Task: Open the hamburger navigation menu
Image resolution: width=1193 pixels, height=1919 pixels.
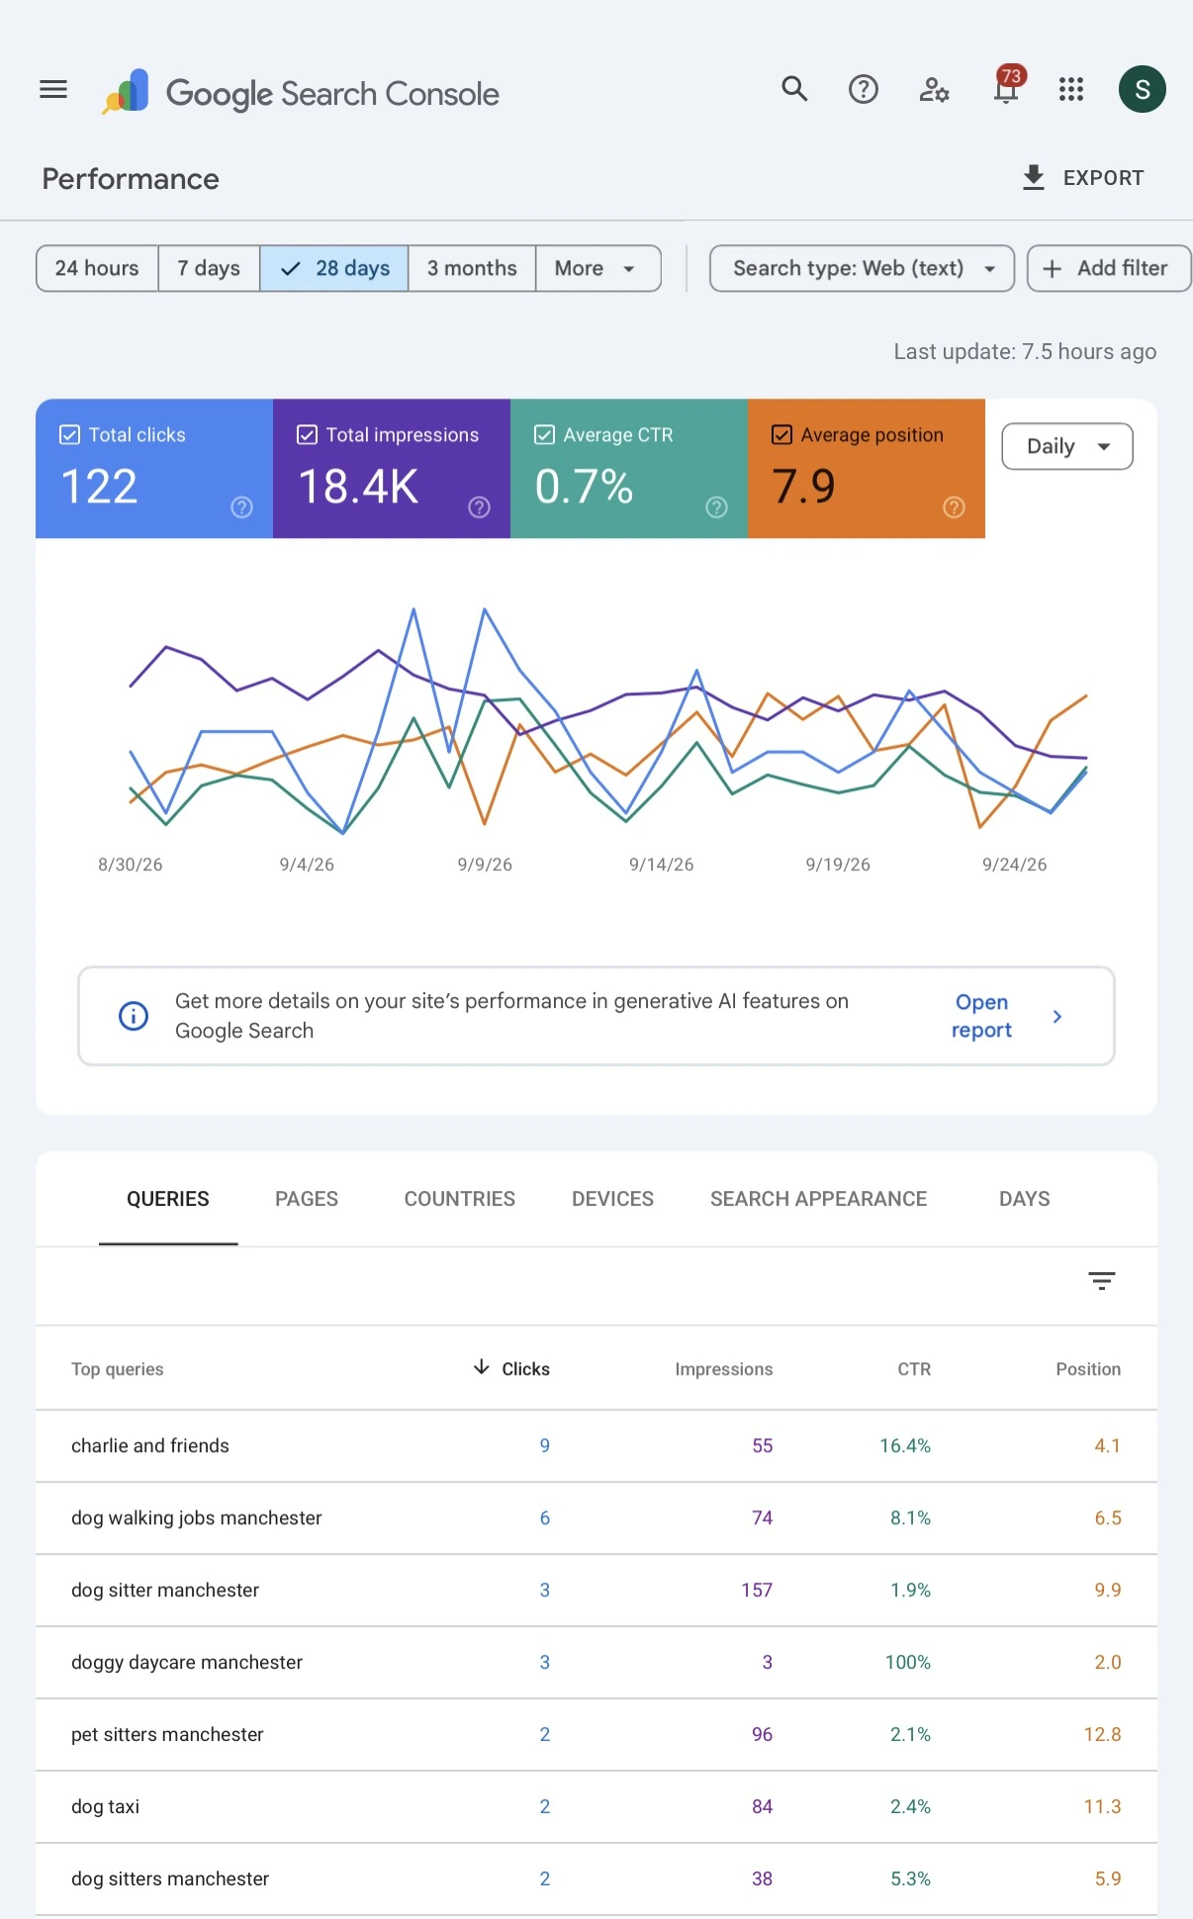Action: click(x=53, y=90)
